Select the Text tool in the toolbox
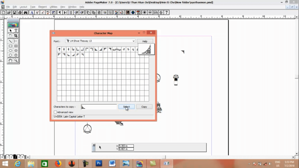This screenshot has height=168, width=299. click(16, 30)
